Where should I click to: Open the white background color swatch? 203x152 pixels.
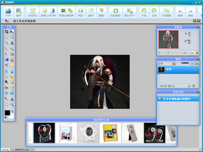coord(12,116)
